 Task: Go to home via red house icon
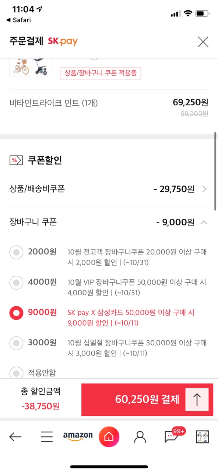[x=109, y=437]
